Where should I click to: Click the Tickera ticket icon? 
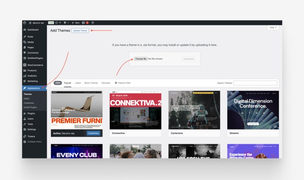(x=25, y=137)
